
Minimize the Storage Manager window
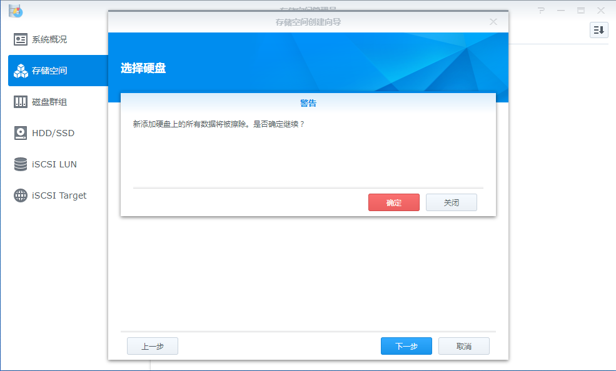pos(561,11)
